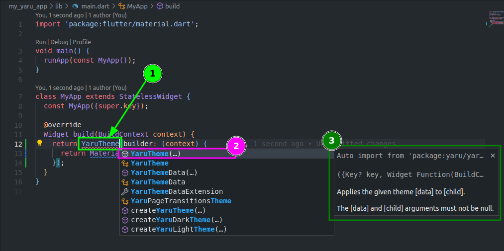Click the cube icon beside createYaruDarkTheme(…)

tap(125, 220)
